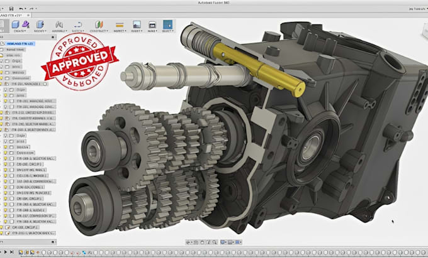428x258 pixels.
Task: Collapse the Browser panel using its header dot
Action: pos(53,37)
